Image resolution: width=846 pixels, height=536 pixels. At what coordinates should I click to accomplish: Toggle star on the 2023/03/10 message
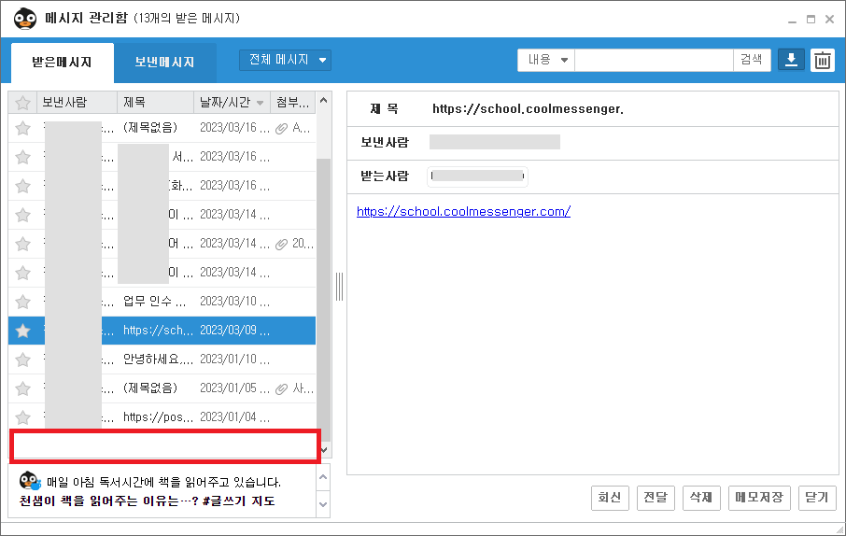point(23,302)
